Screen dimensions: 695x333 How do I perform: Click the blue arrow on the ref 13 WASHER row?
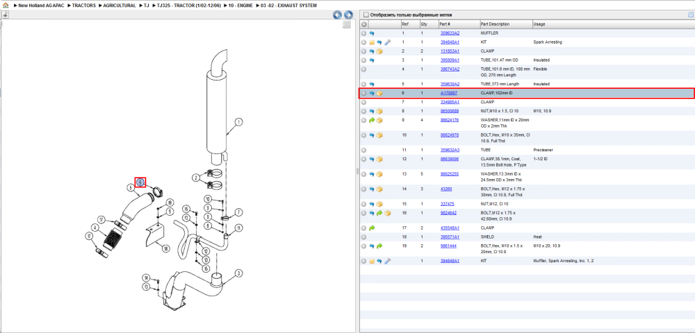pos(371,174)
